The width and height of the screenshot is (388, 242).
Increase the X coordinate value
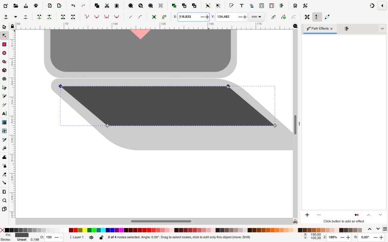207,17
